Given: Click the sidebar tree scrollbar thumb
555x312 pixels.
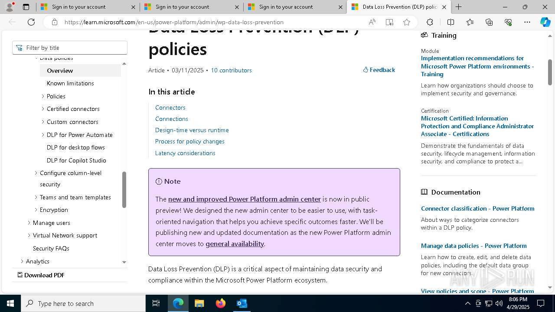Looking at the screenshot, I should point(124,190).
